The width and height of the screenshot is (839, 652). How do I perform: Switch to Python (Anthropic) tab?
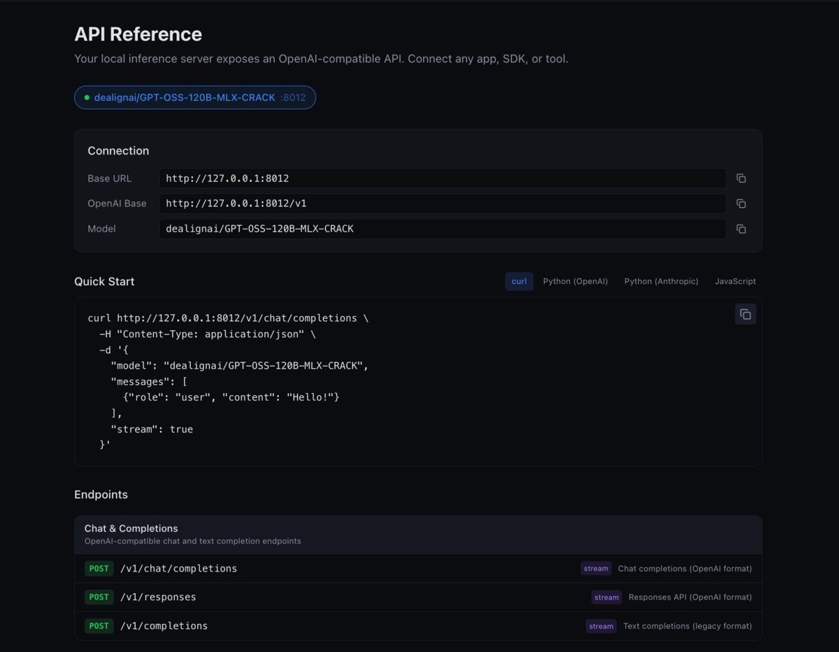click(x=661, y=281)
